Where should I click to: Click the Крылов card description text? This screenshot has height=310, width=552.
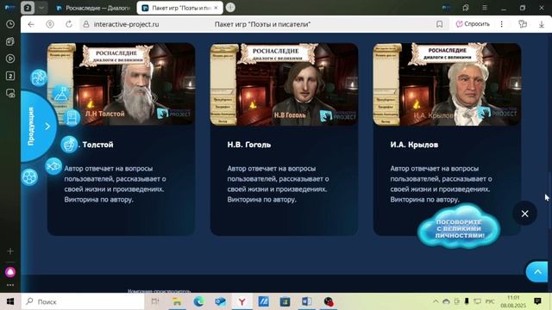click(x=441, y=183)
